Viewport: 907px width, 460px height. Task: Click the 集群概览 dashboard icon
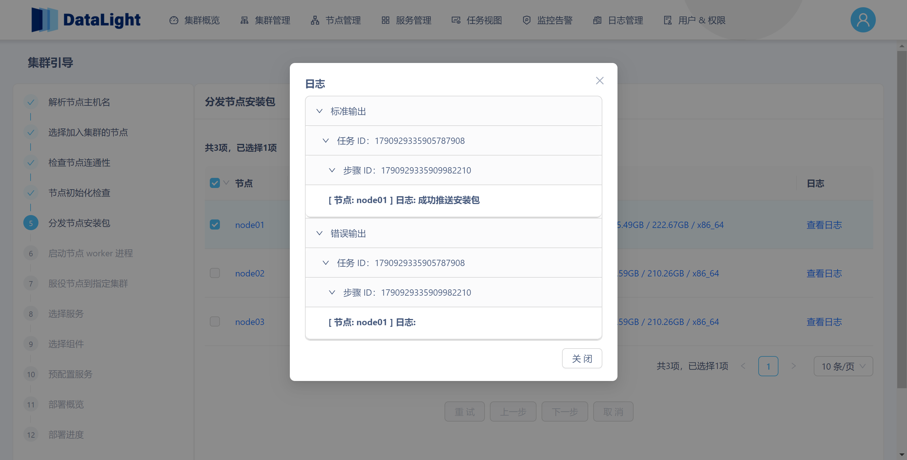[x=174, y=20]
